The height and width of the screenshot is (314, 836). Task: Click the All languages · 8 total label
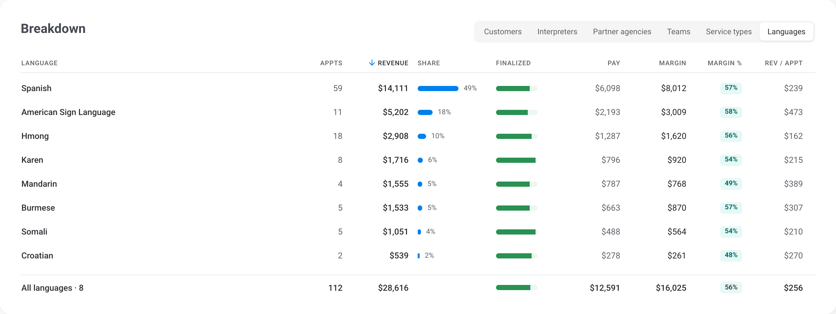pyautogui.click(x=52, y=288)
